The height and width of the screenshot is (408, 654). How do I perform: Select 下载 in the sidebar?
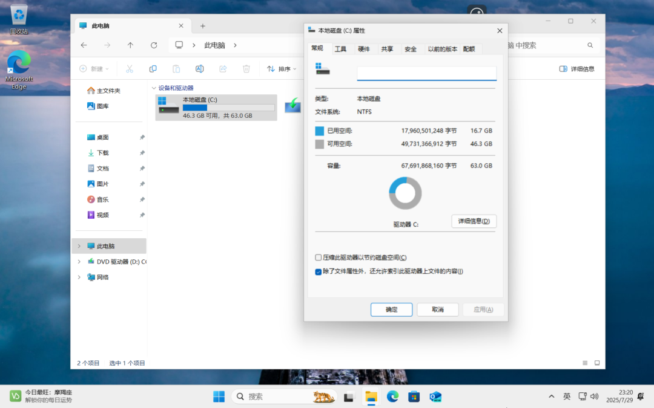pyautogui.click(x=103, y=153)
